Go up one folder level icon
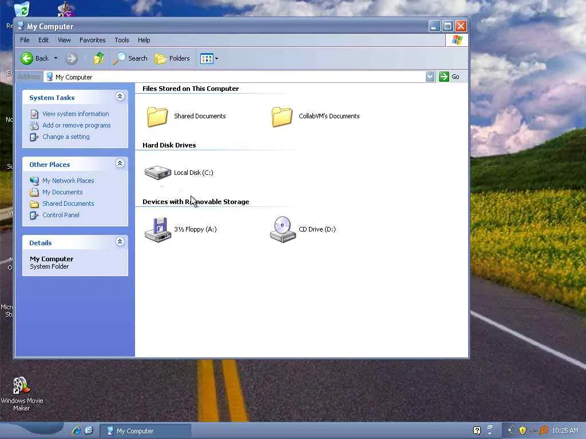586x439 pixels. pos(98,58)
